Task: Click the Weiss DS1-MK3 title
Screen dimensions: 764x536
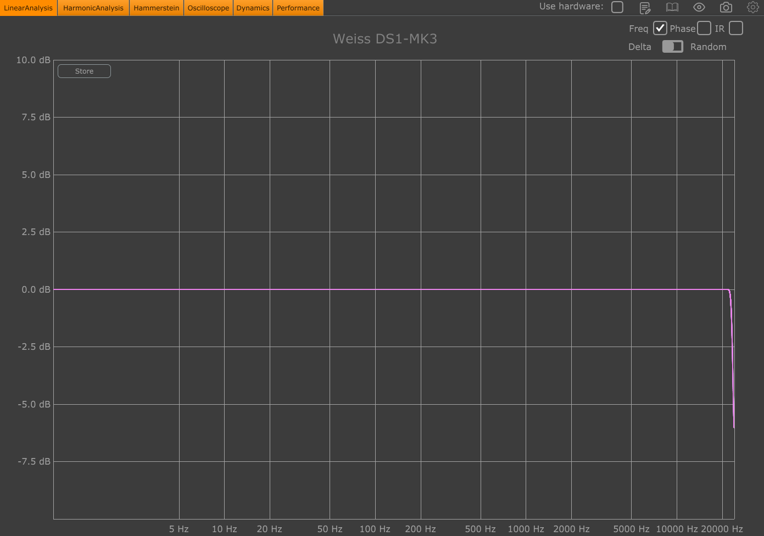Action: 385,39
